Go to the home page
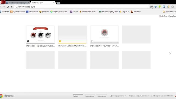176x99 pixels. click(x=12, y=7)
